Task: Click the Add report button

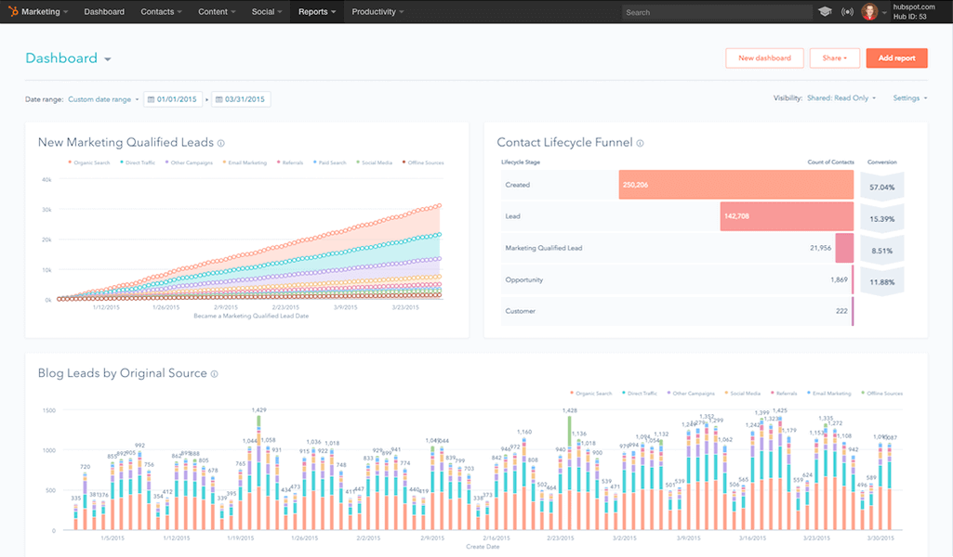Action: point(895,58)
